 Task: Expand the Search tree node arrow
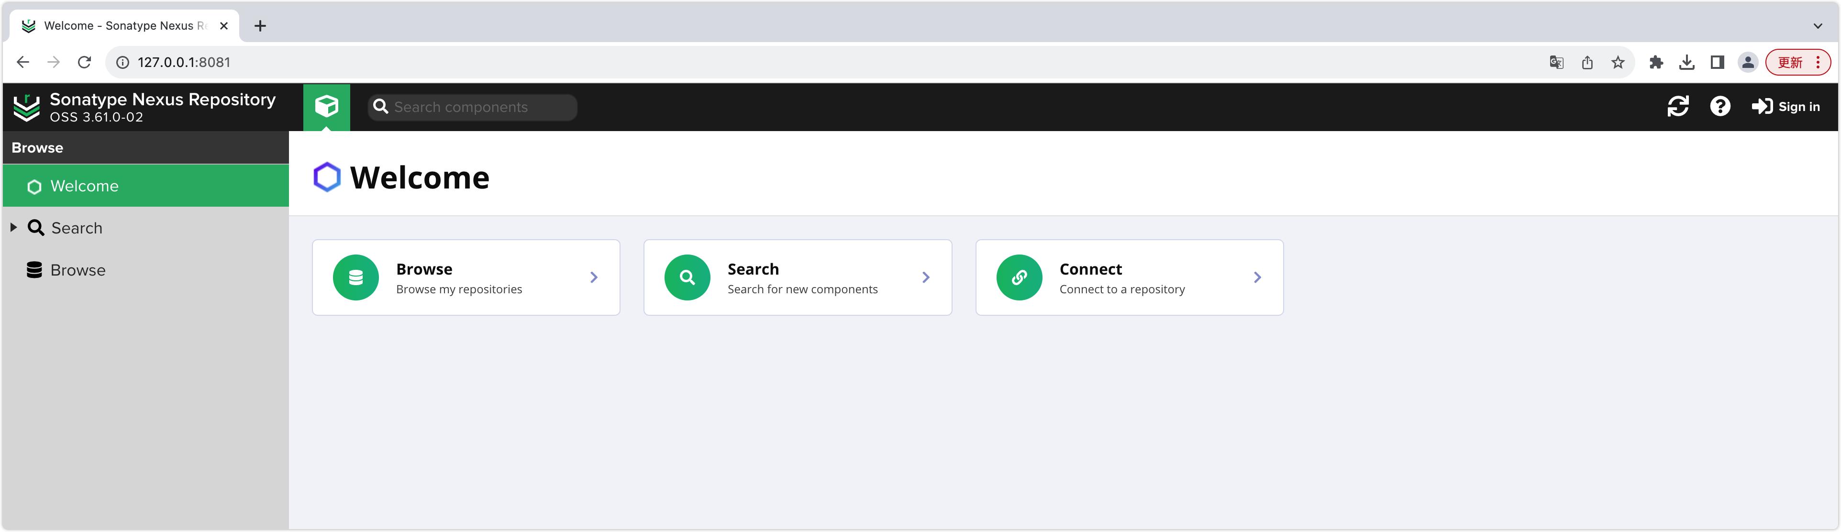pyautogui.click(x=13, y=227)
